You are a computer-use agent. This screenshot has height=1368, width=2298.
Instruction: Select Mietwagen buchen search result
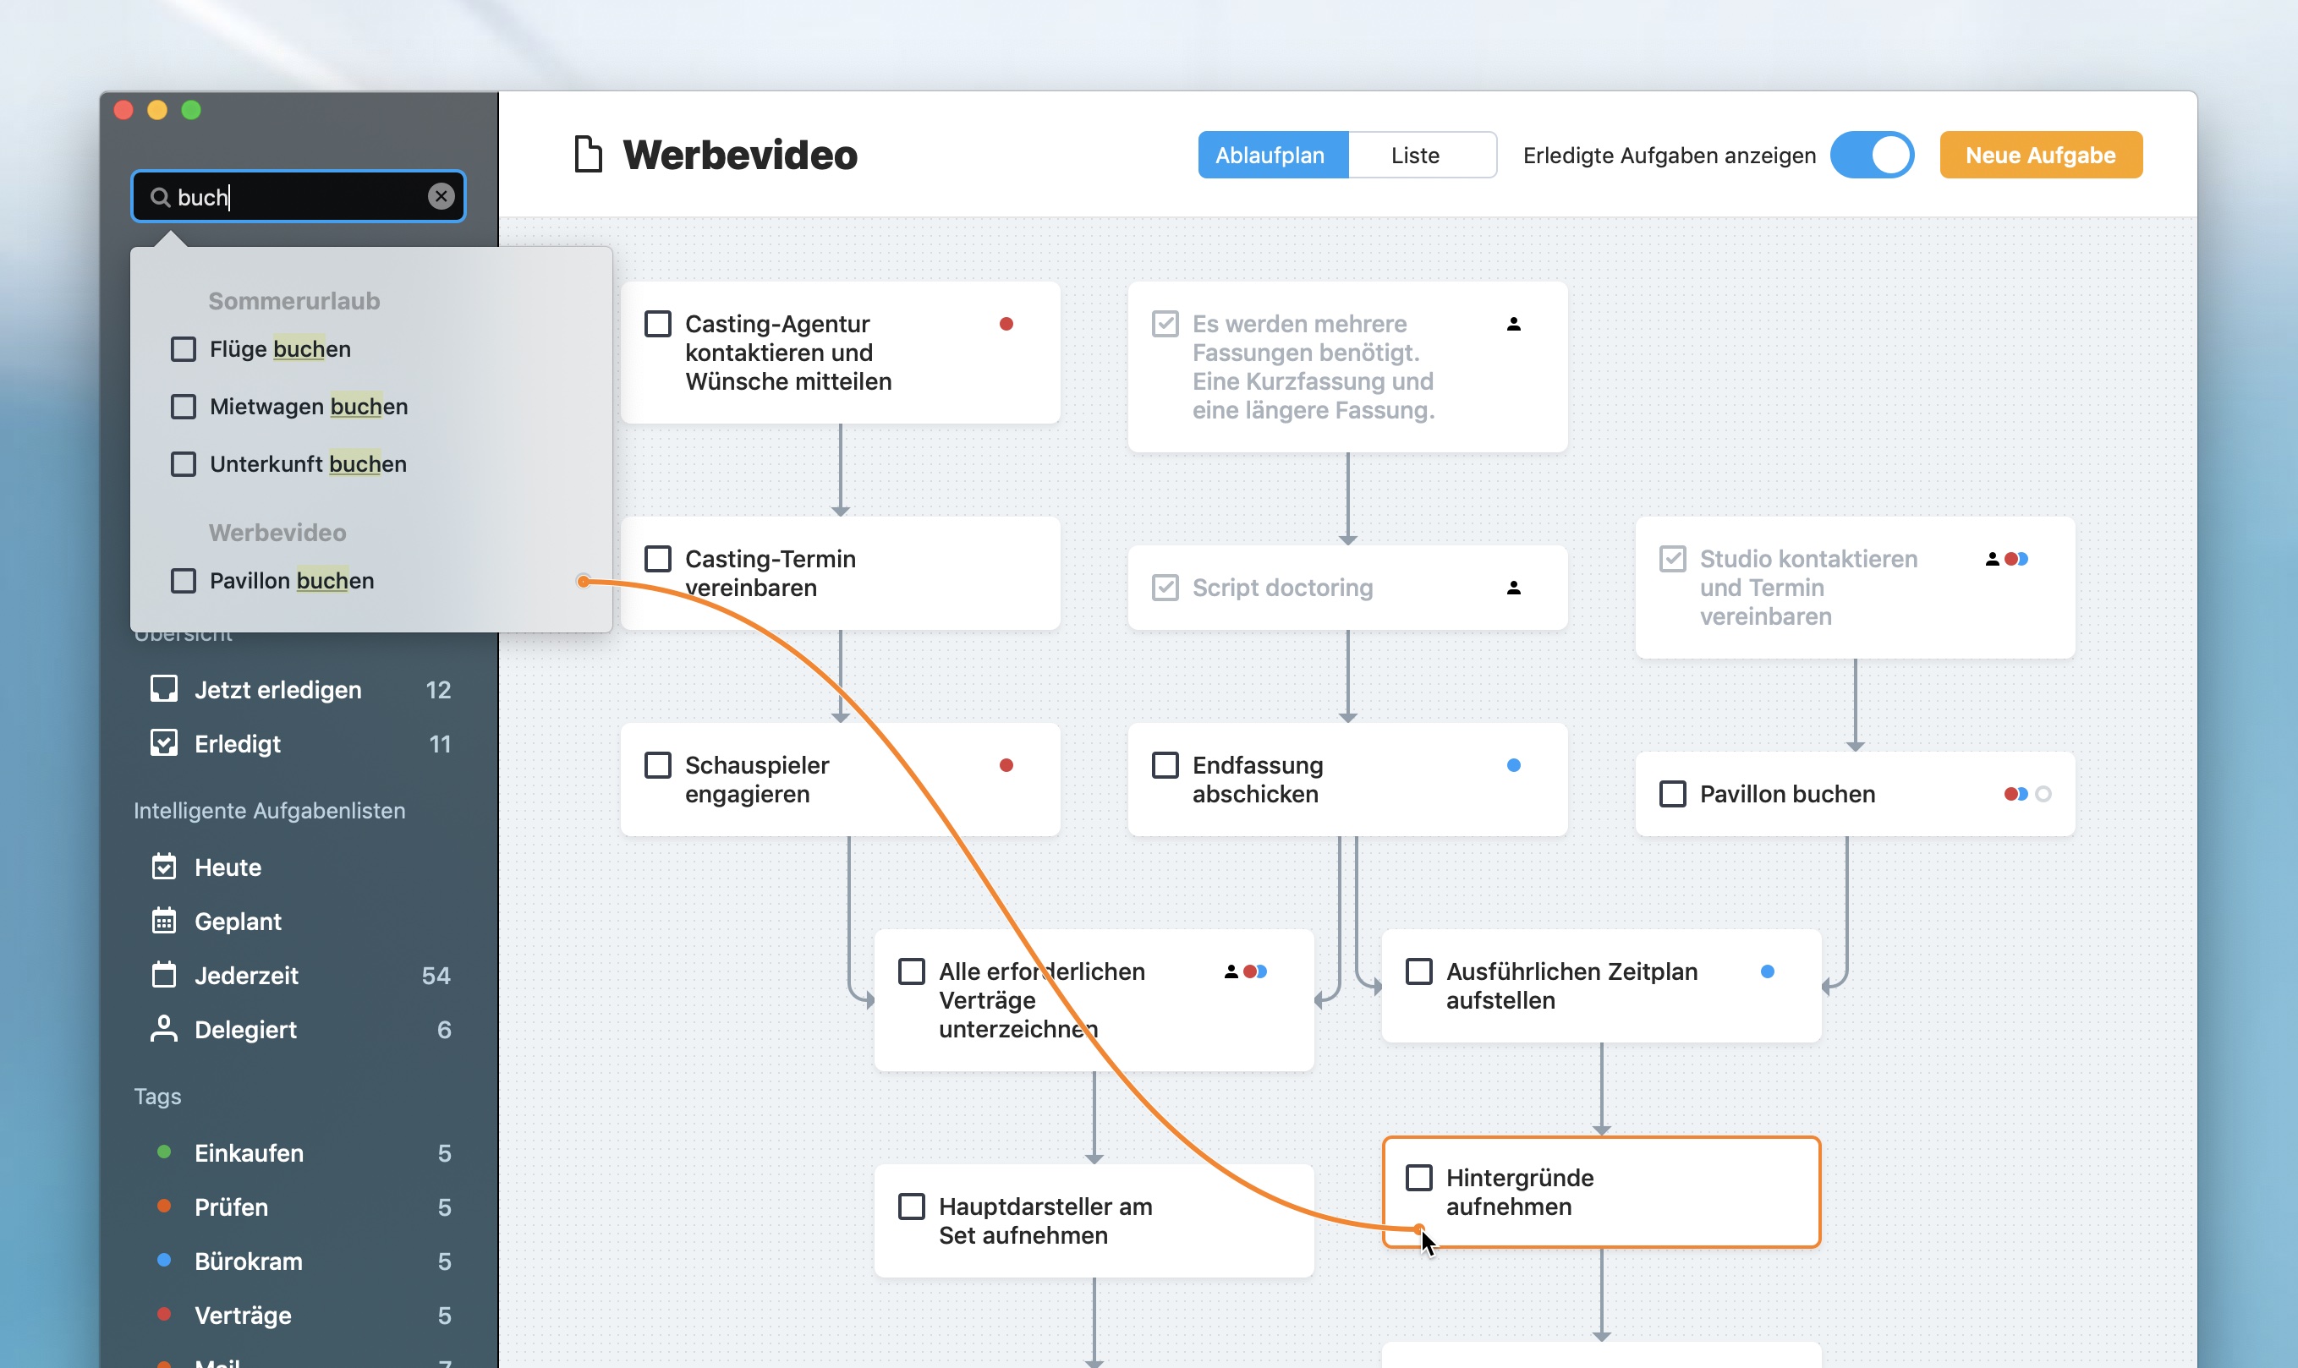(x=308, y=407)
